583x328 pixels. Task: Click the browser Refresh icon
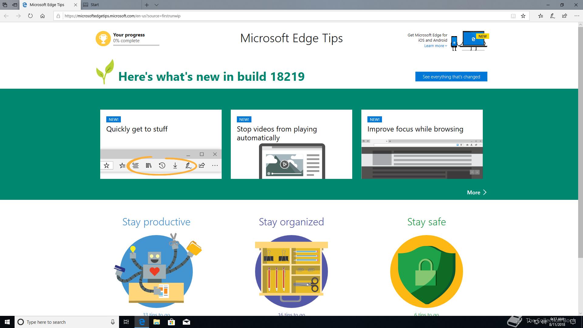[30, 16]
